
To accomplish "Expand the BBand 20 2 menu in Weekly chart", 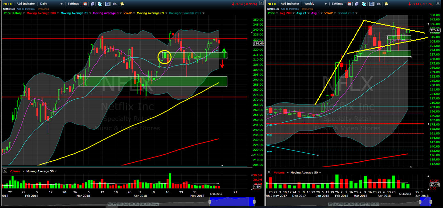I will (x=356, y=13).
